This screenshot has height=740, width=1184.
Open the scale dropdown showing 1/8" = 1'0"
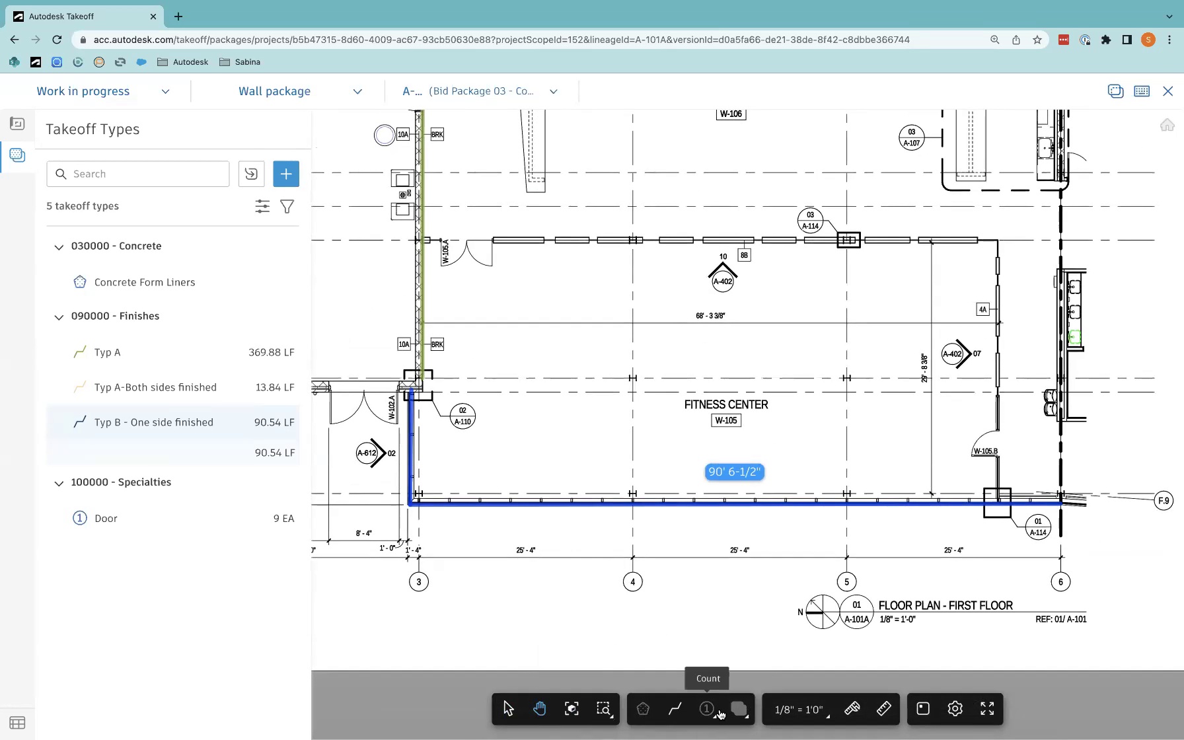[799, 709]
